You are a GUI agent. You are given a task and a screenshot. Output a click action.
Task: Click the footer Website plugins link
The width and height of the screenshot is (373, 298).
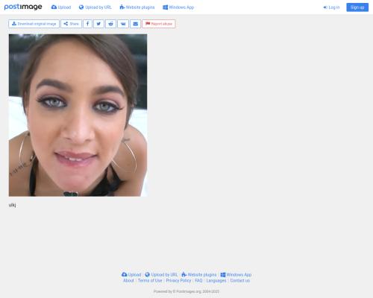coord(199,275)
